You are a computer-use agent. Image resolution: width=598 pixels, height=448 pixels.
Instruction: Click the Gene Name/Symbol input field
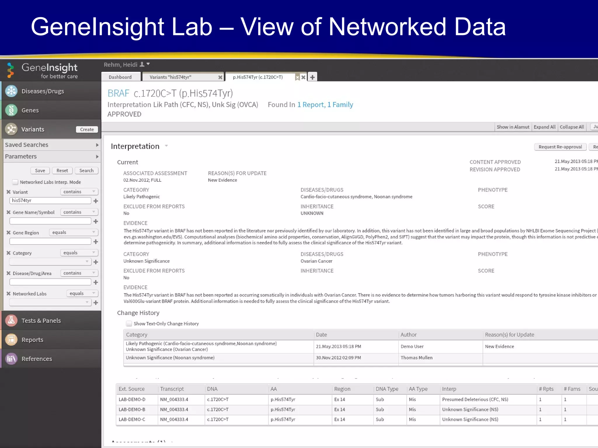click(x=50, y=221)
